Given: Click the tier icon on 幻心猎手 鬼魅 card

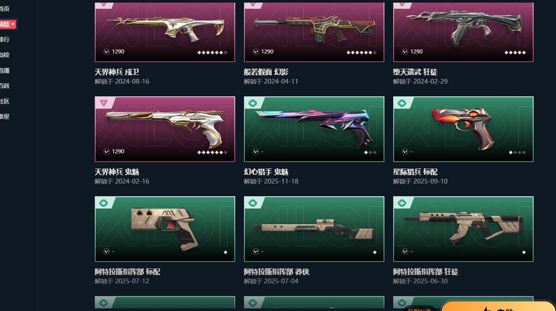Looking at the screenshot, I should (253, 103).
